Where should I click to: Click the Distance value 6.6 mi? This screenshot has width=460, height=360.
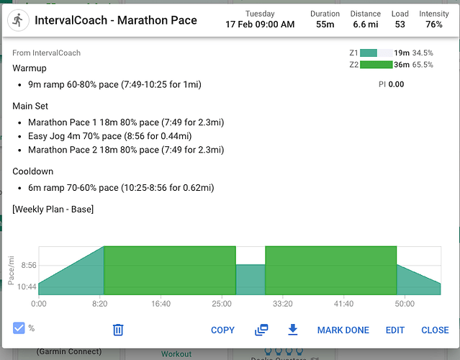pos(366,24)
